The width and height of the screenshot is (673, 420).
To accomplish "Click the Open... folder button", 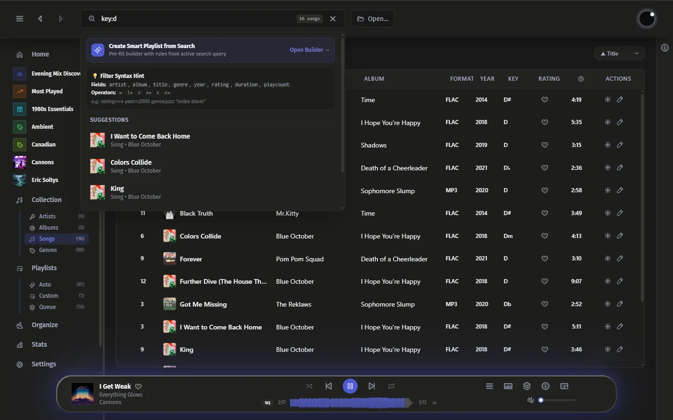I will coord(372,19).
